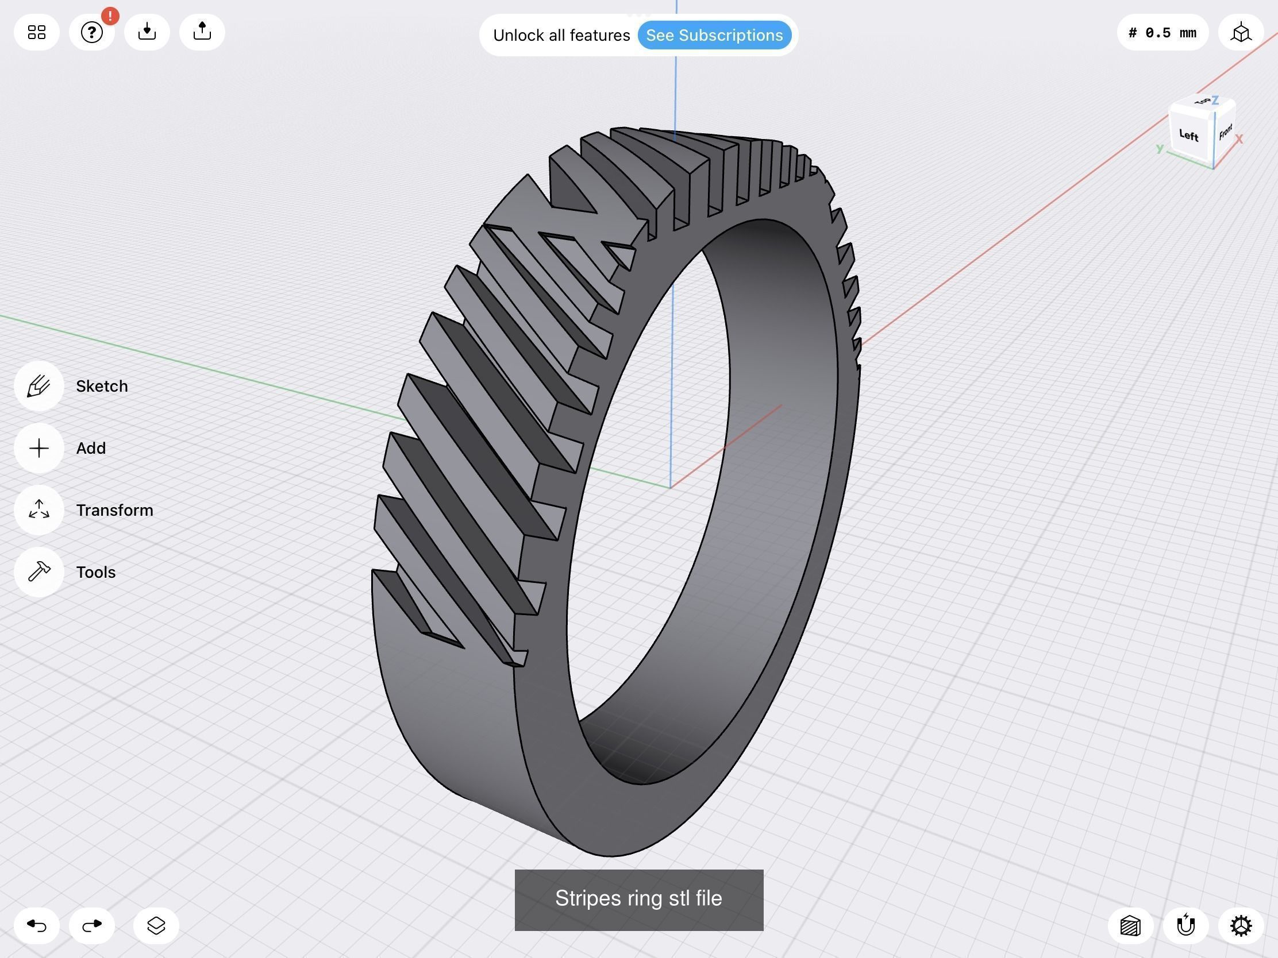Undo the last action
This screenshot has width=1278, height=958.
point(36,926)
